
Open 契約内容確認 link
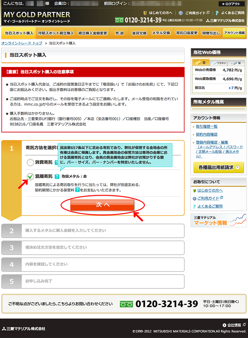(207, 135)
